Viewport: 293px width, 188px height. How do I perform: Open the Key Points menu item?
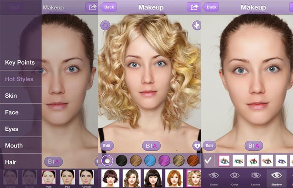[x=20, y=63]
